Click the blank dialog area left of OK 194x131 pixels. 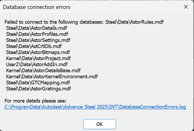tap(42, 124)
